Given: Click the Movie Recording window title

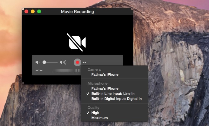Looking at the screenshot, I should click(78, 11).
